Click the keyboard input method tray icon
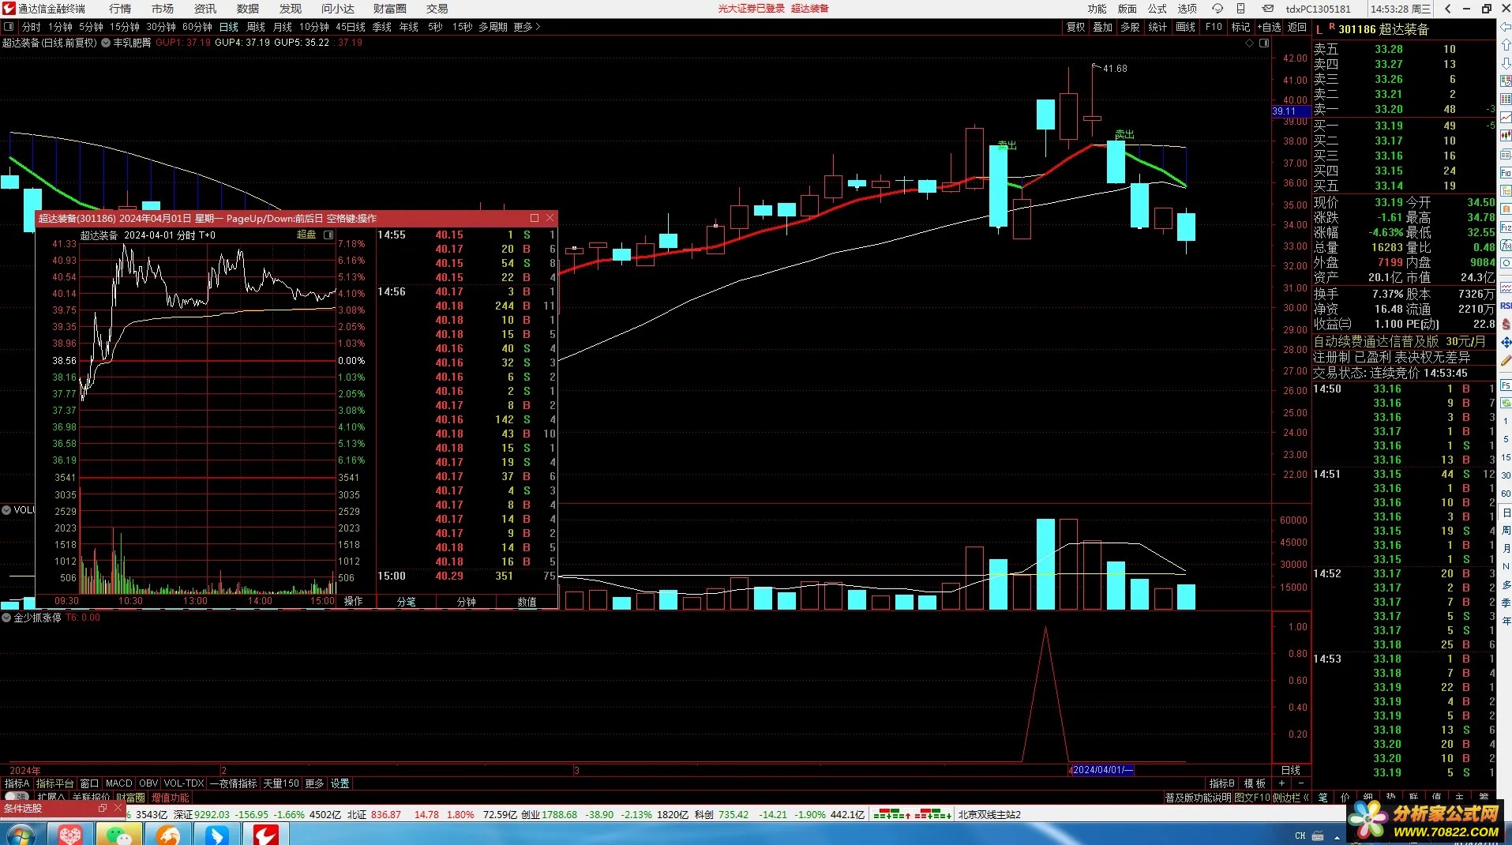Viewport: 1512px width, 845px height. point(1318,836)
